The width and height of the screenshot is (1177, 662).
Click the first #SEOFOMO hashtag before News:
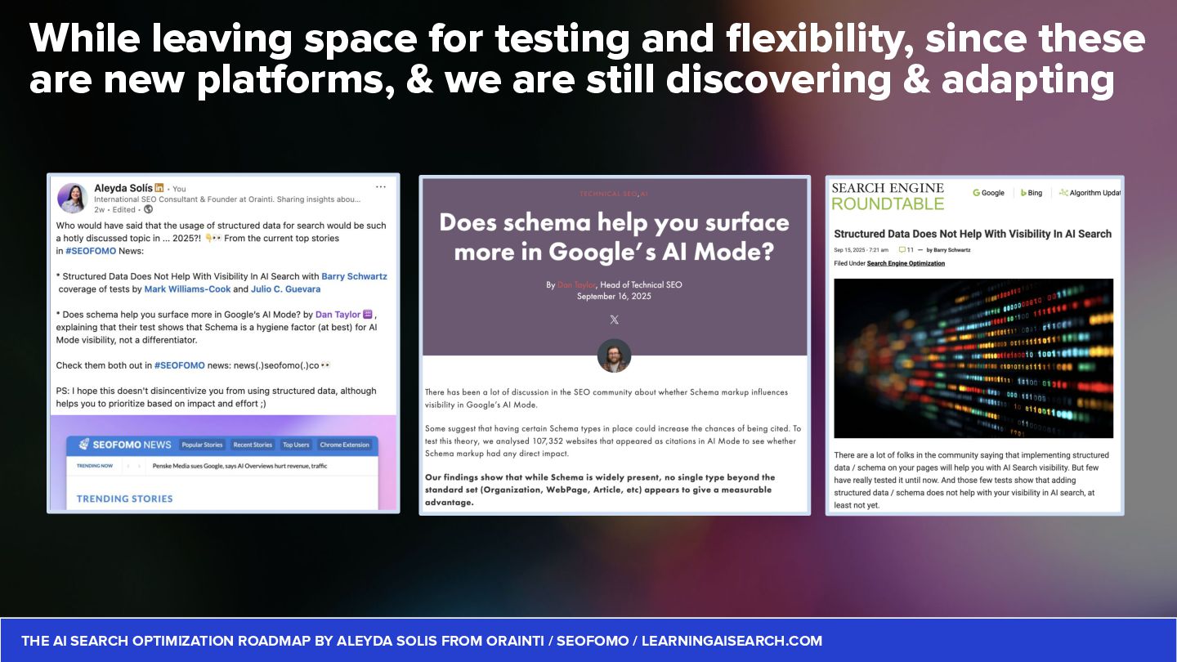pyautogui.click(x=91, y=251)
